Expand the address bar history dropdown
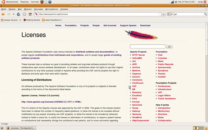 coord(163,14)
